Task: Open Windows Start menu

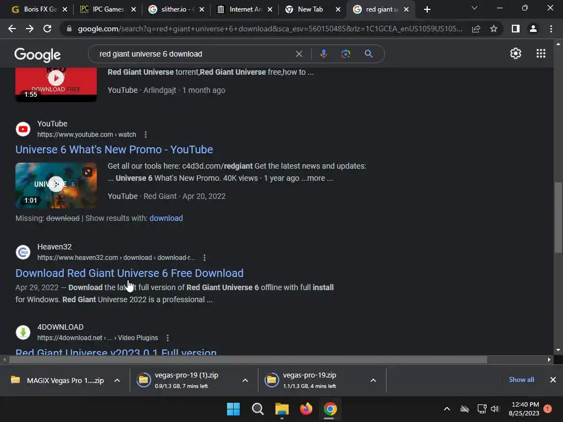Action: pyautogui.click(x=233, y=409)
